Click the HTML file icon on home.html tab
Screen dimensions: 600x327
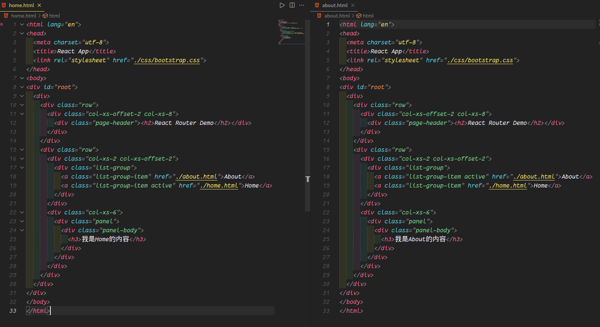[x=4, y=5]
